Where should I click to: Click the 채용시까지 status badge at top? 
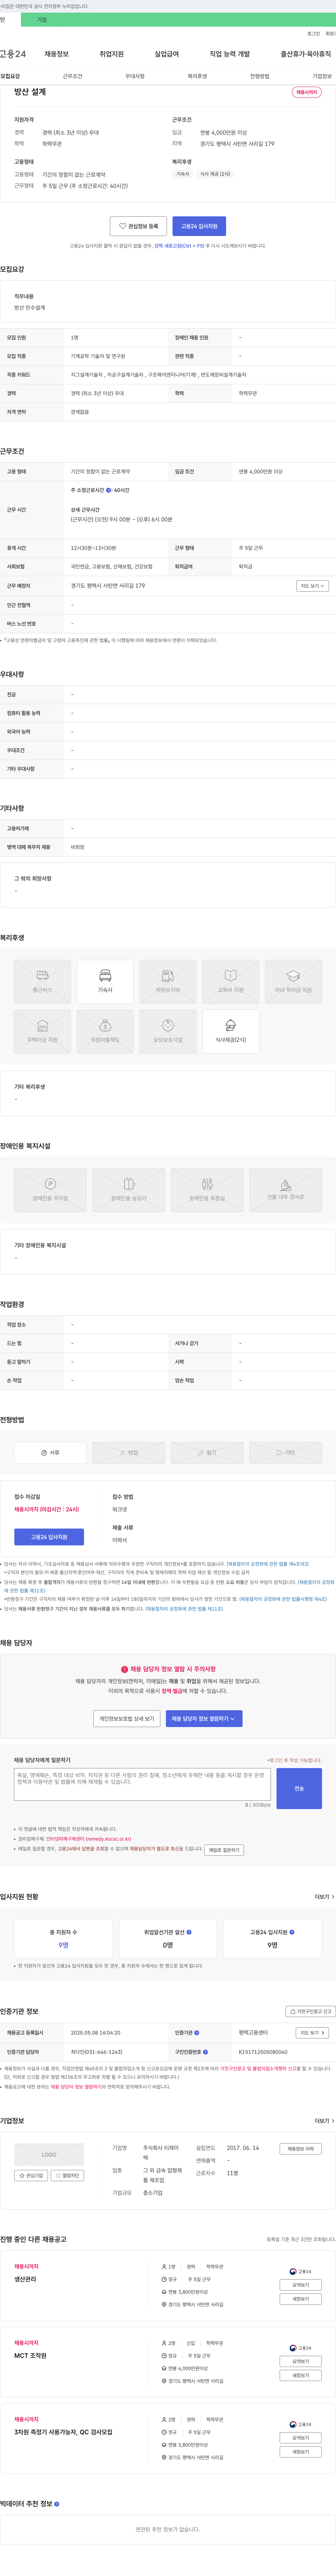tap(306, 92)
